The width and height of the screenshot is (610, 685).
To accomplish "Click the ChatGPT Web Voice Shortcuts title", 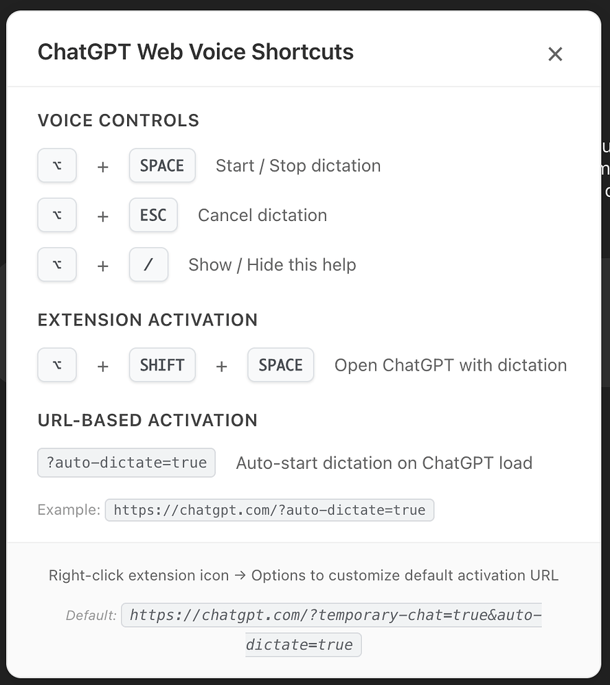I will (195, 51).
